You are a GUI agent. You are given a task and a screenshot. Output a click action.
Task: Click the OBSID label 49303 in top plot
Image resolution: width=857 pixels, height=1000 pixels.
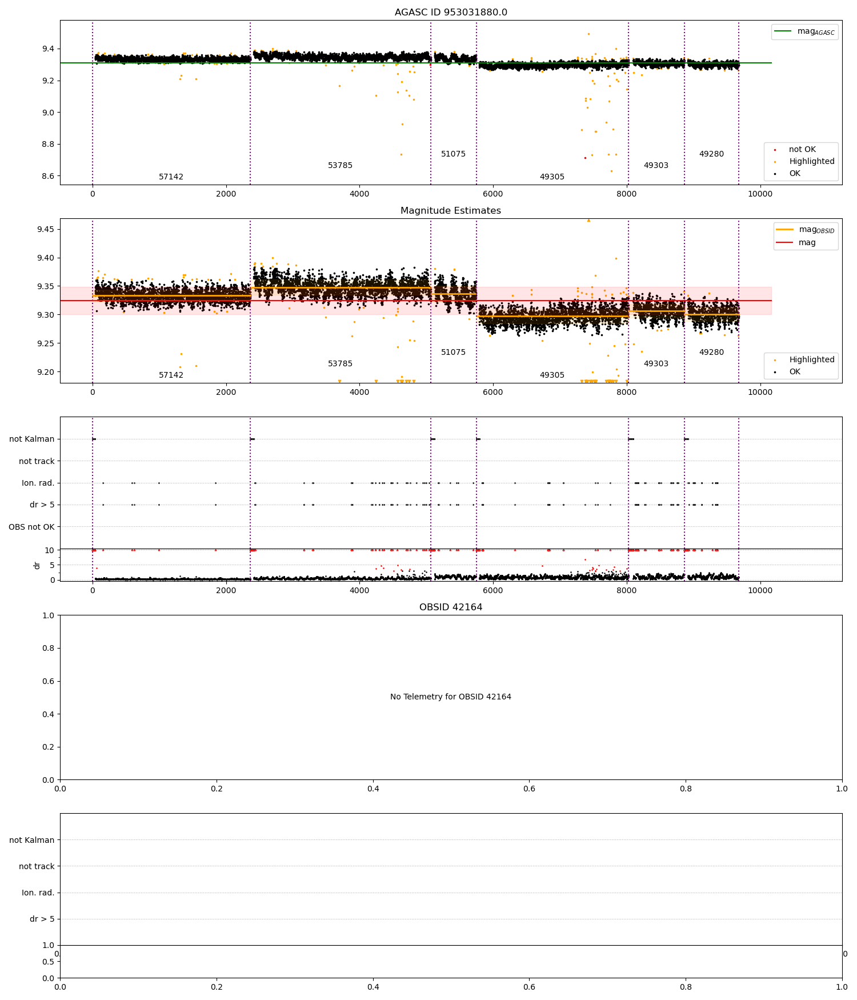(656, 166)
